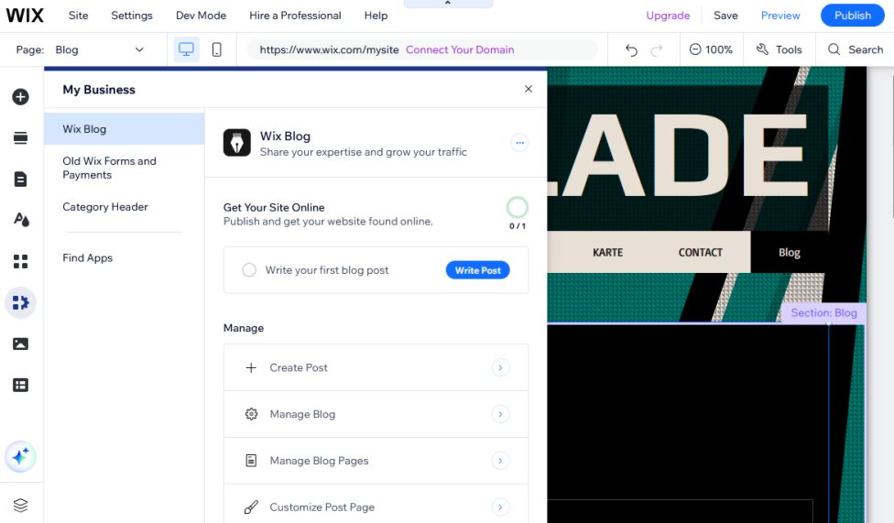This screenshot has width=894, height=523.
Task: Open the Add Section icon in sidebar
Action: click(x=20, y=137)
